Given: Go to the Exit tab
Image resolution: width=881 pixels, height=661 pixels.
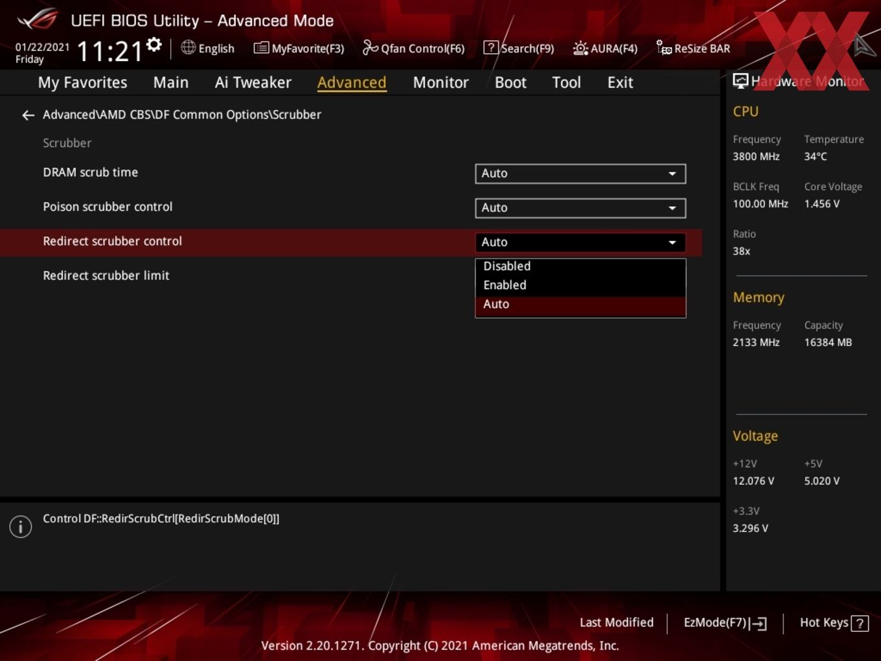Looking at the screenshot, I should (x=620, y=82).
